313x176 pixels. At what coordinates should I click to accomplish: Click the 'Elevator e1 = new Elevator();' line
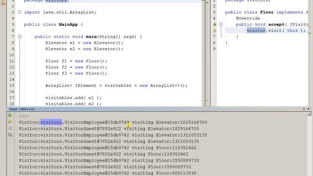coord(84,43)
